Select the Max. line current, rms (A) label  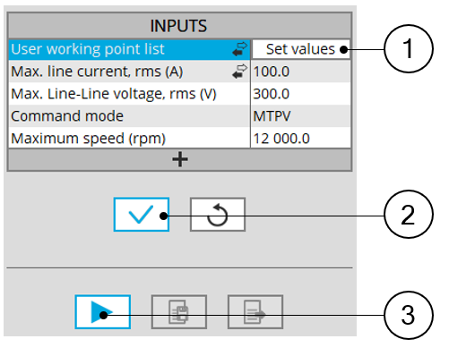97,72
